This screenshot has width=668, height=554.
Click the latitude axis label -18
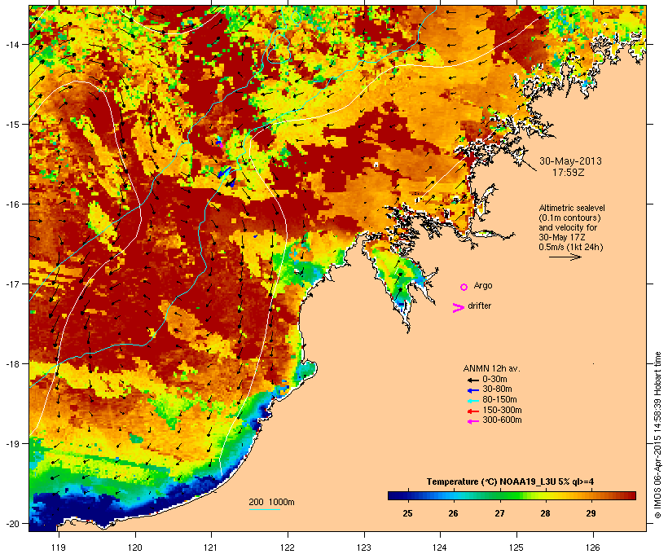tap(12, 364)
